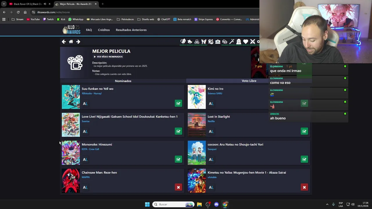This screenshot has height=209, width=372.
Task: Open the home icon in voting navigation
Action: [x=71, y=42]
